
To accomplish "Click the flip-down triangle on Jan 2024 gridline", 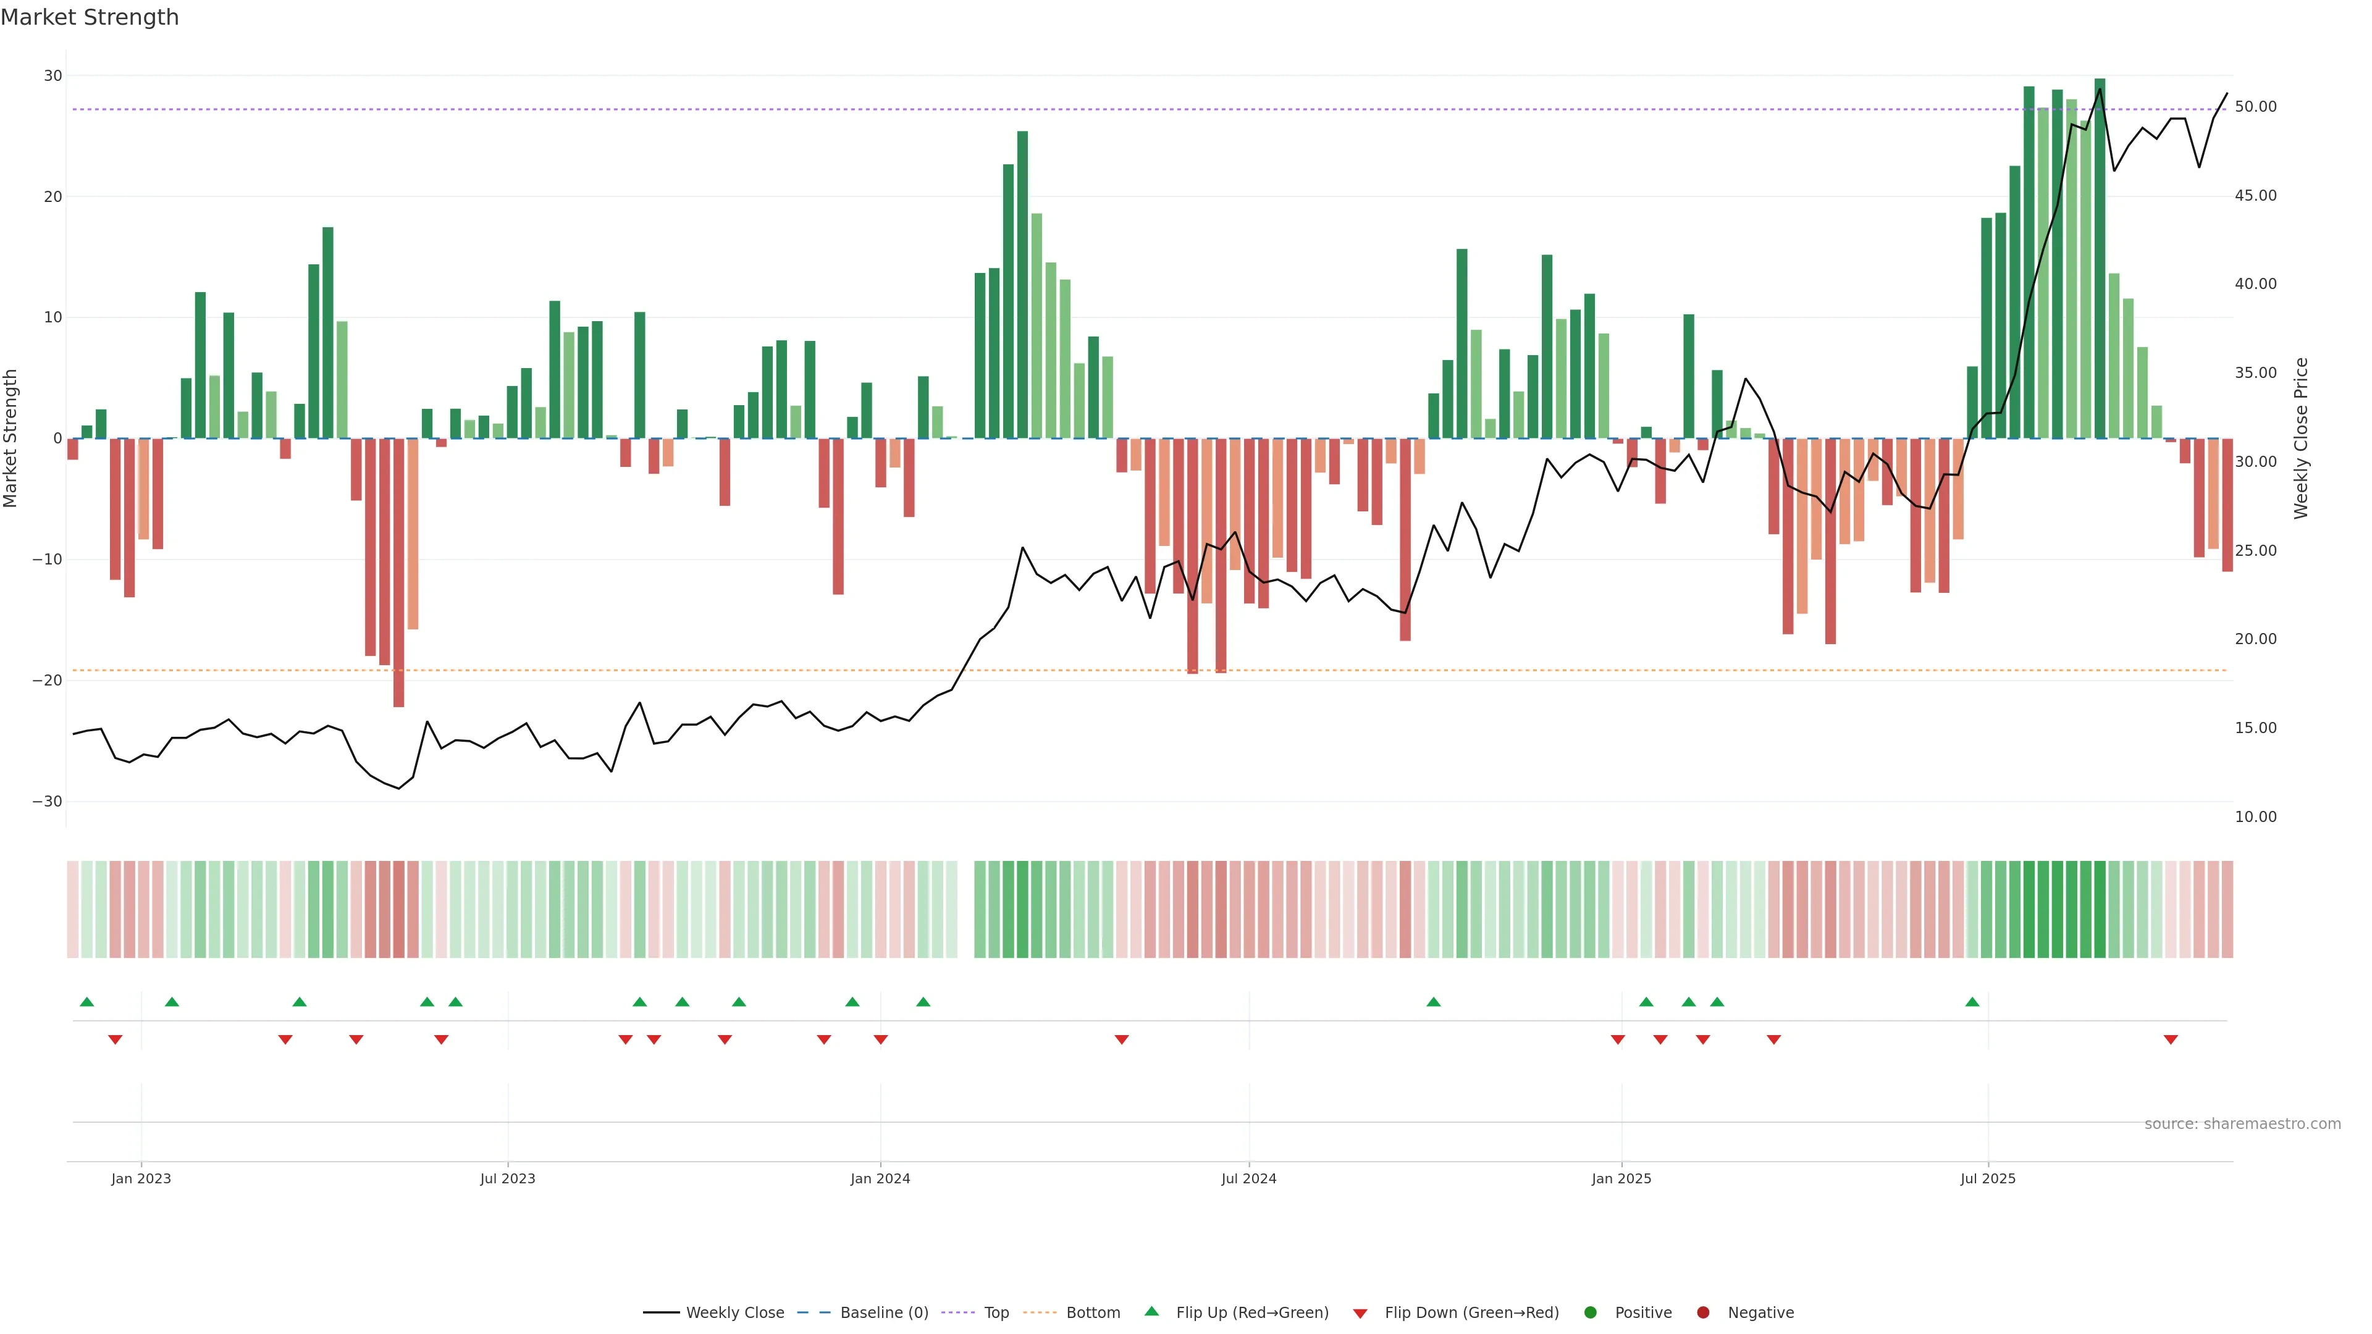I will (880, 1039).
